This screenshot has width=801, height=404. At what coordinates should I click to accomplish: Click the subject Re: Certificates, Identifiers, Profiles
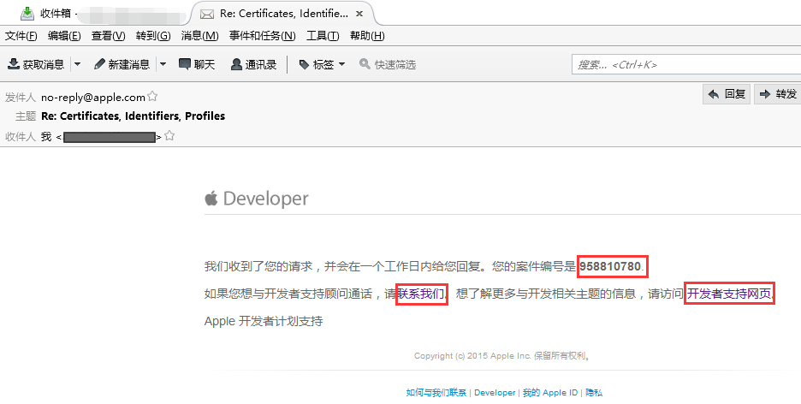[133, 116]
